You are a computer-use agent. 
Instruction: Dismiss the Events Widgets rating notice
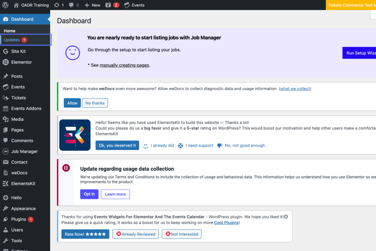tap(286, 217)
